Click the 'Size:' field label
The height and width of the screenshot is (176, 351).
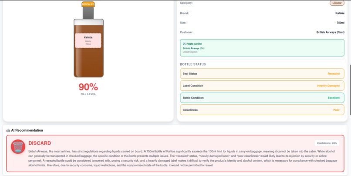coord(183,23)
